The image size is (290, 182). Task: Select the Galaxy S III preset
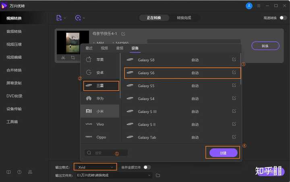pos(182,112)
